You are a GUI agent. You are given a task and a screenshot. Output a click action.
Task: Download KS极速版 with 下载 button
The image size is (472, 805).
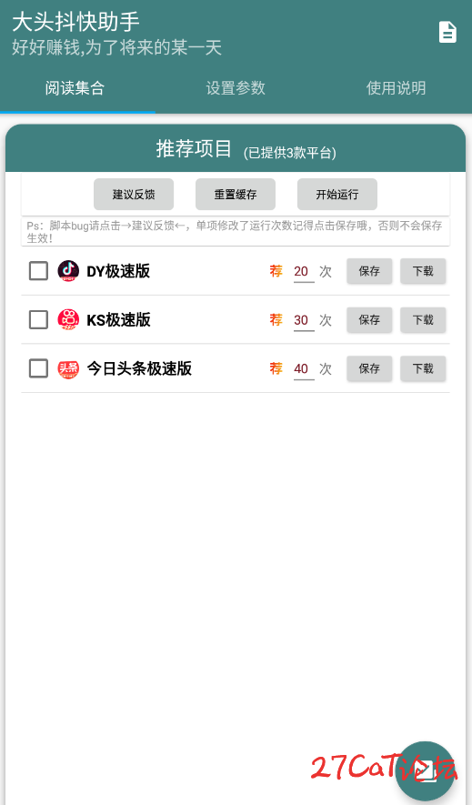click(x=423, y=320)
